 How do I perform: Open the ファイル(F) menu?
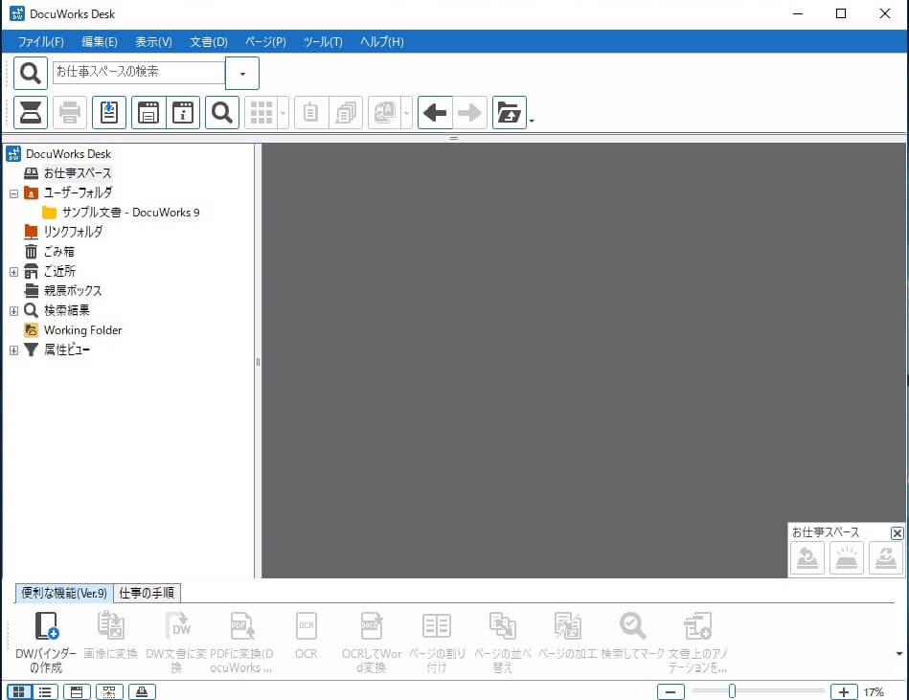pyautogui.click(x=41, y=42)
